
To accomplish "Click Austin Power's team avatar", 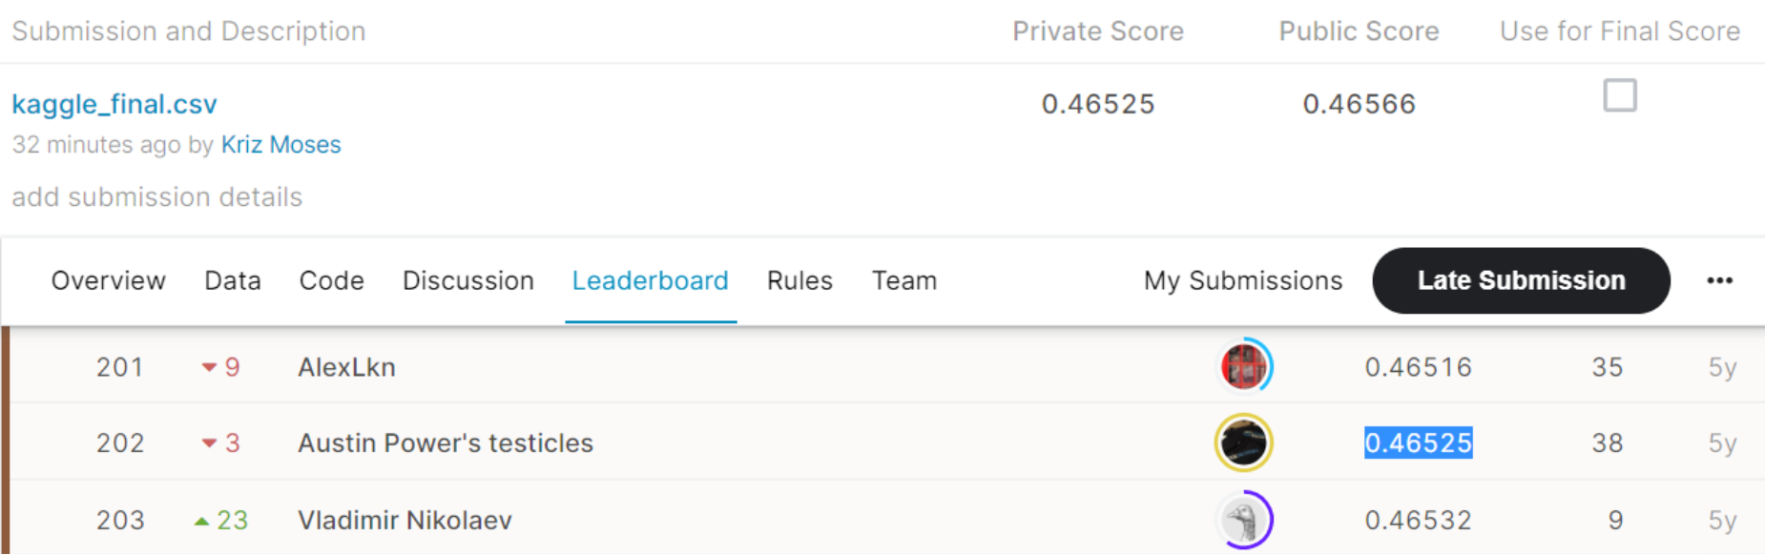I will click(1243, 443).
